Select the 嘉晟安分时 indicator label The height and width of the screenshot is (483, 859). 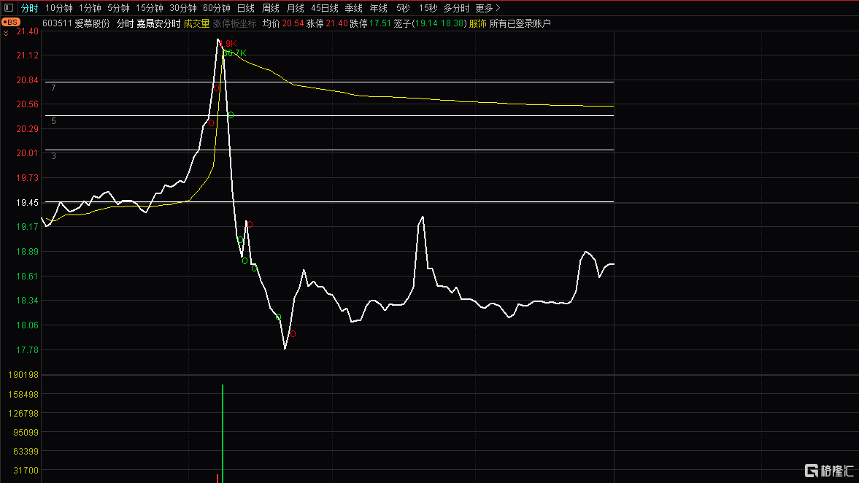[x=158, y=23]
